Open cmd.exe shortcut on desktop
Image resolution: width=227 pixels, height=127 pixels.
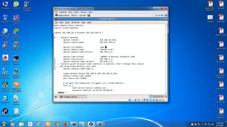click(16, 60)
